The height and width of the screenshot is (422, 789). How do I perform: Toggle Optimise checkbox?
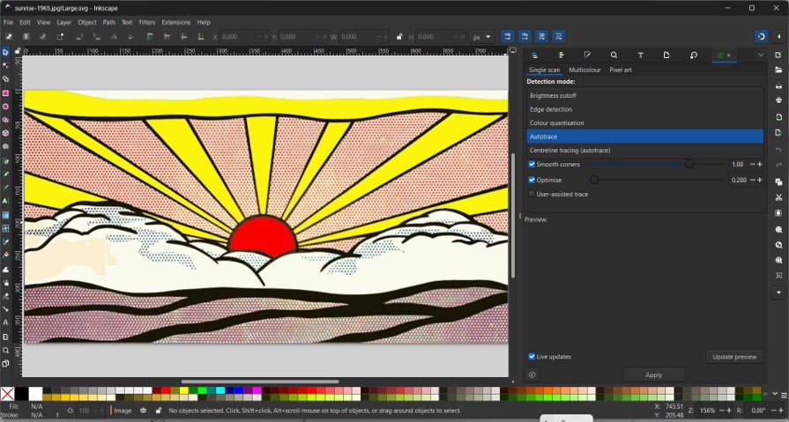click(x=532, y=180)
